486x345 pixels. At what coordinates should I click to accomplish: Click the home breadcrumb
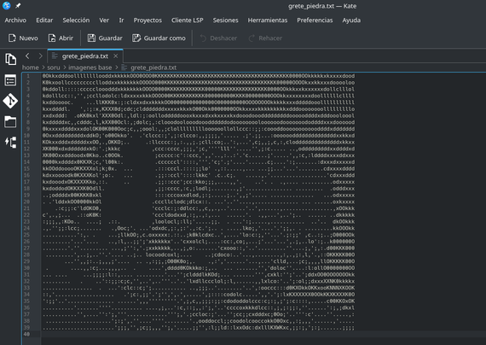pyautogui.click(x=31, y=67)
